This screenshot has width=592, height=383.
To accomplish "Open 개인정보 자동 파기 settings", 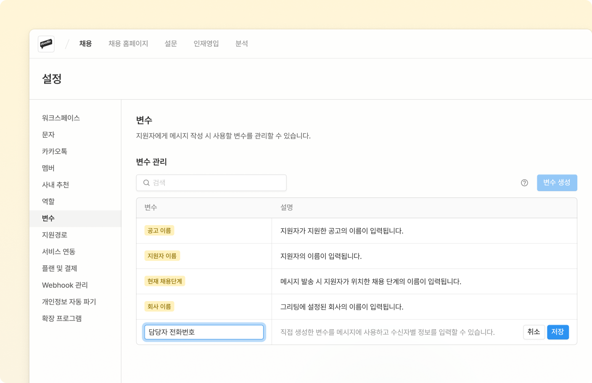I will pyautogui.click(x=69, y=302).
